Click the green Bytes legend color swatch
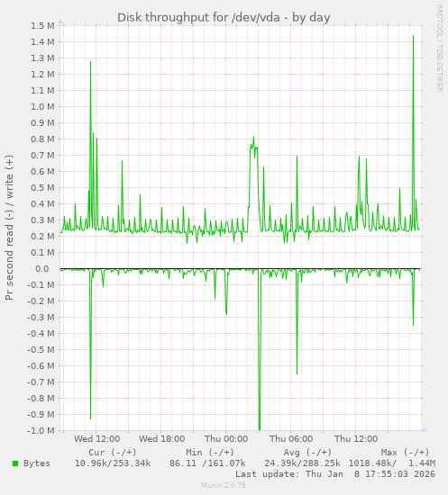448x495 pixels. pyautogui.click(x=15, y=463)
